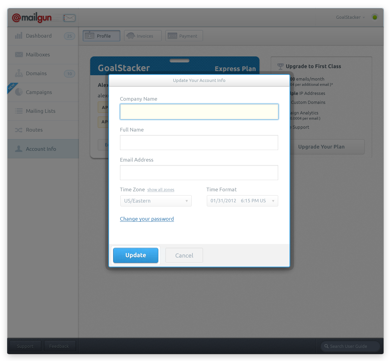The width and height of the screenshot is (391, 361).
Task: Click the search magnifier icon
Action: click(x=326, y=346)
